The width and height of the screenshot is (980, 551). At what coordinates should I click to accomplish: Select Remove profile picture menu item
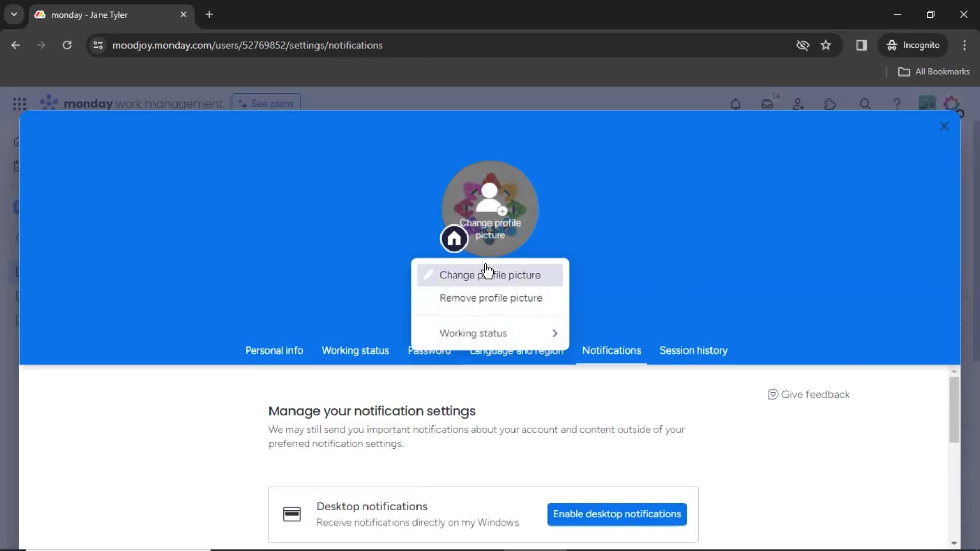click(x=490, y=298)
